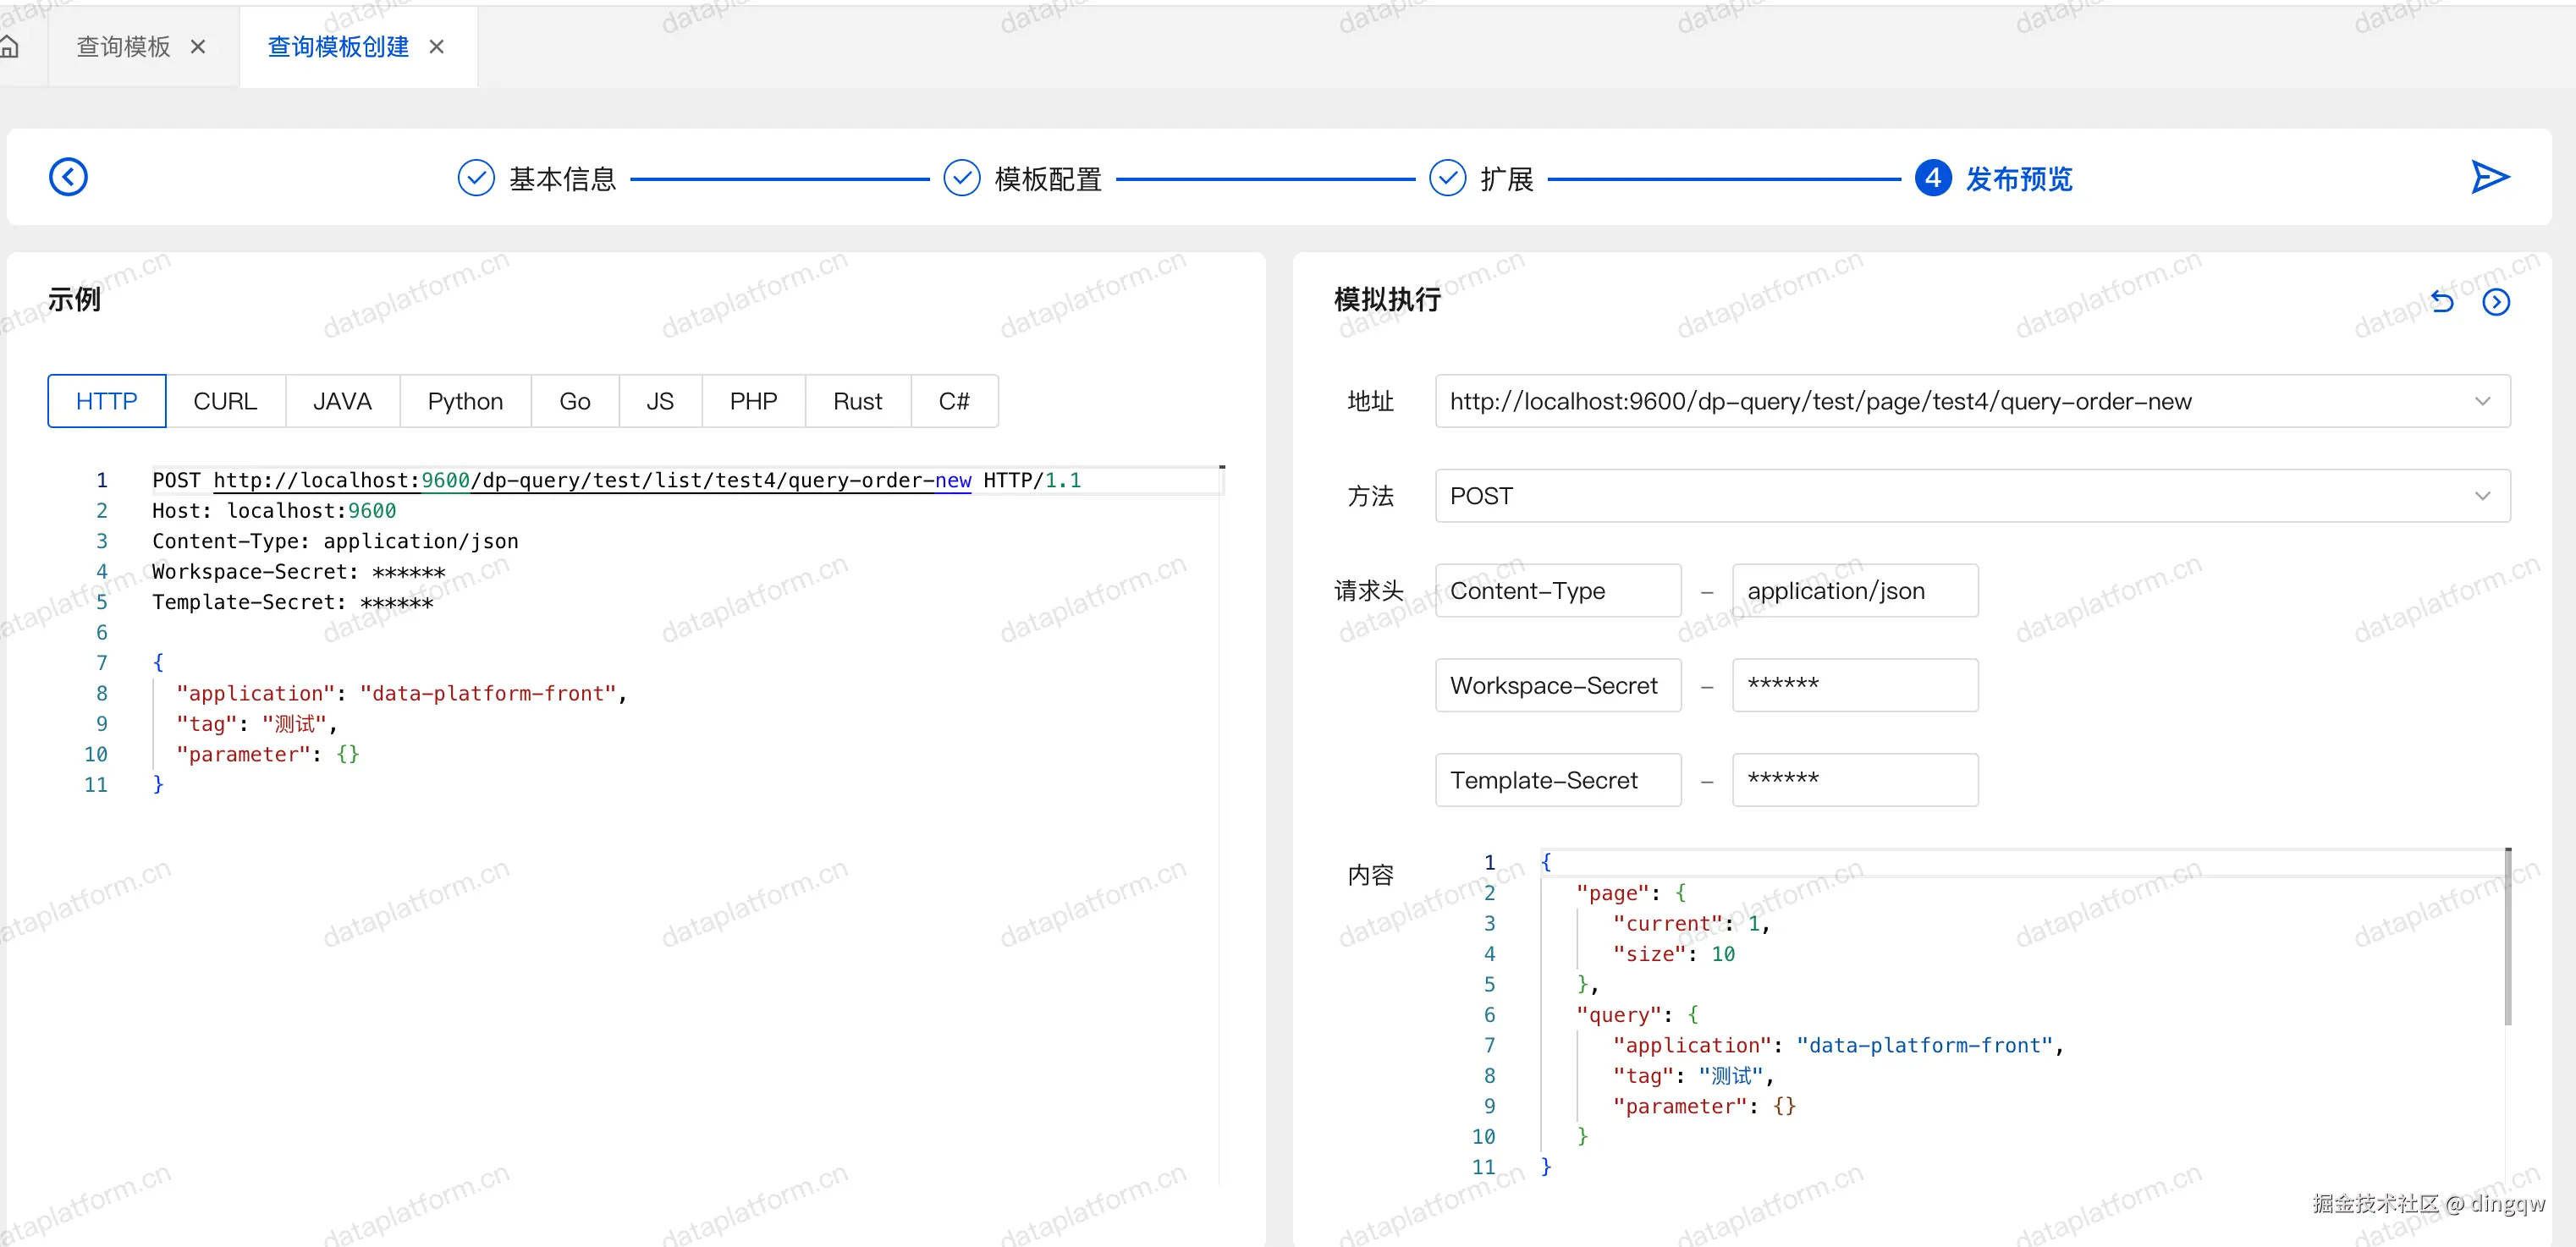This screenshot has height=1247, width=2576.
Task: Open the 方法 POST dropdown
Action: (2482, 496)
